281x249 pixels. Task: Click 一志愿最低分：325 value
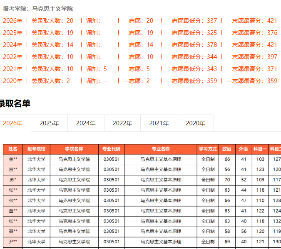point(191,33)
